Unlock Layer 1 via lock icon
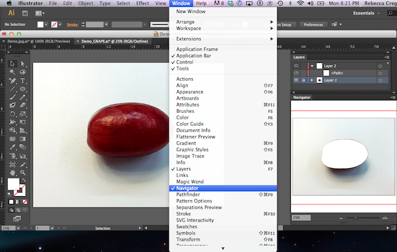Image resolution: width=397 pixels, height=252 pixels. point(303,80)
